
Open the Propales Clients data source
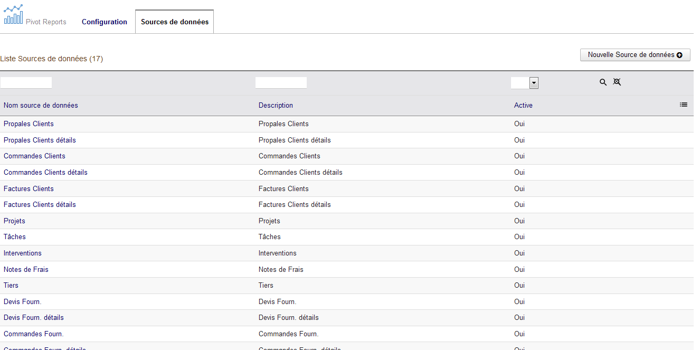(x=29, y=124)
